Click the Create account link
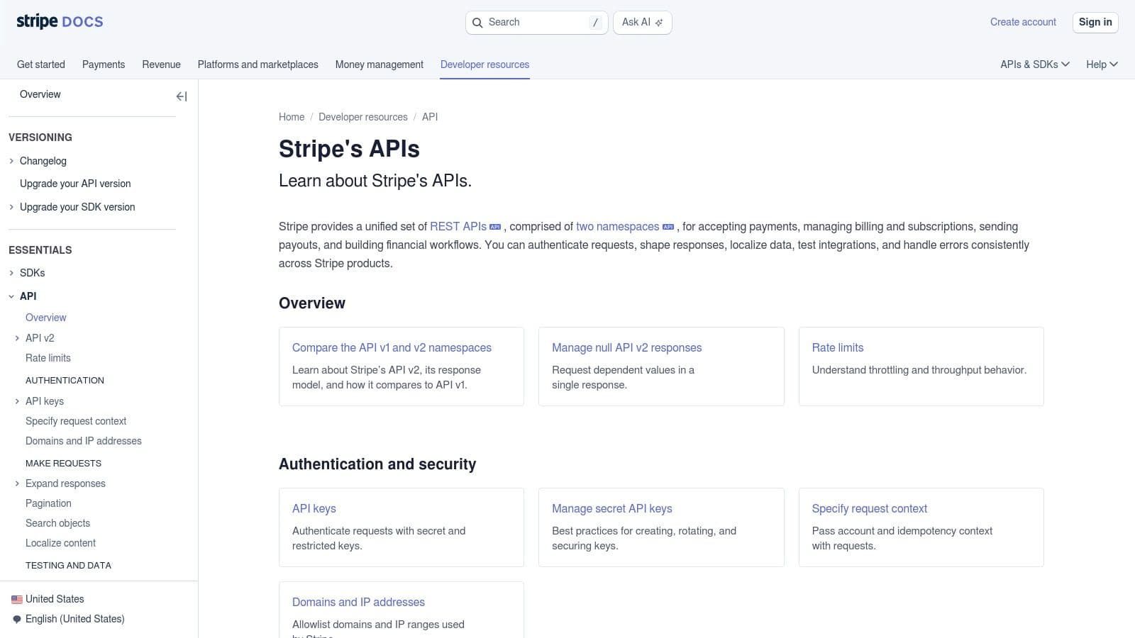Screen dimensions: 1135x638 point(1023,22)
